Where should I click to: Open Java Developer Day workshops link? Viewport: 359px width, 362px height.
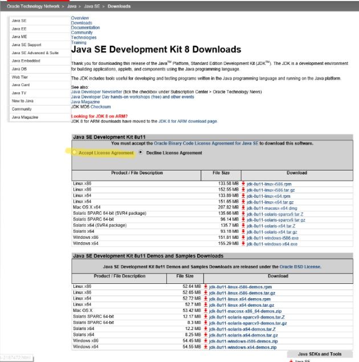click(132, 97)
